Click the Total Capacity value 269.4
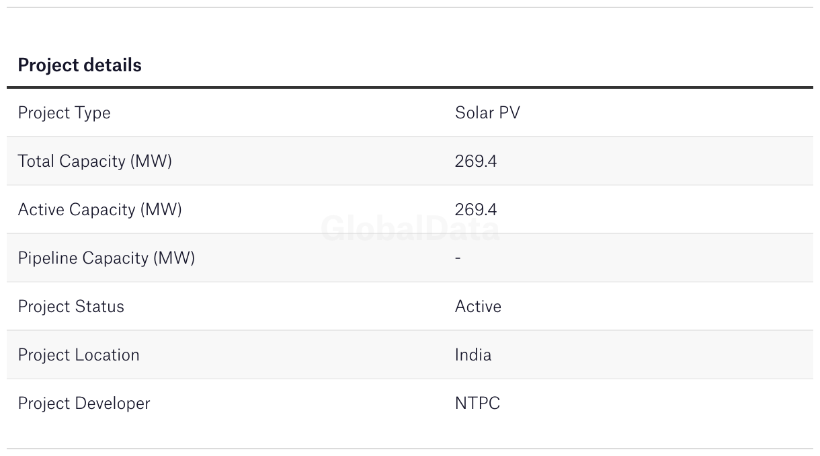This screenshot has width=820, height=456. pos(476,161)
